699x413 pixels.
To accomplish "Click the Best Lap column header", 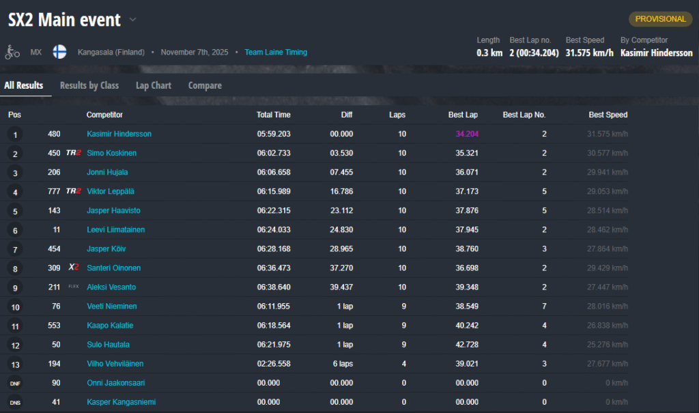I will pos(463,115).
